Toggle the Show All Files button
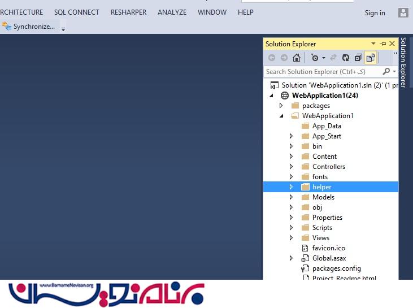Image resolution: width=413 pixels, height=308 pixels. (371, 58)
